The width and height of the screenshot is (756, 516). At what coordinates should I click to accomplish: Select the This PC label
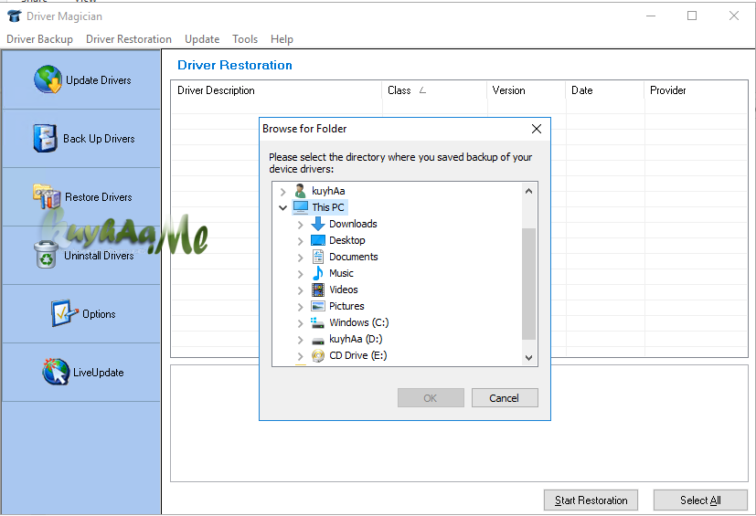tap(328, 207)
